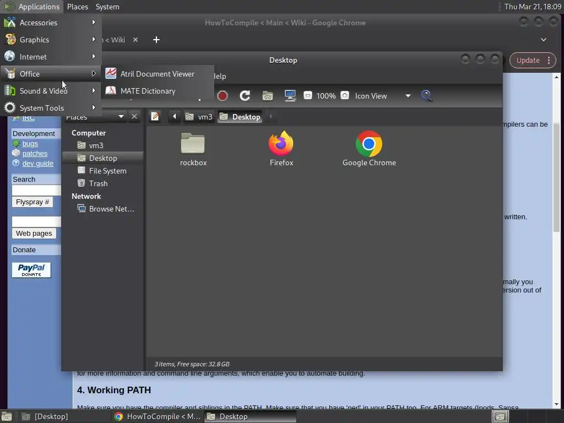
Task: Go to the Home folder via the toolbar icon
Action: tap(267, 96)
